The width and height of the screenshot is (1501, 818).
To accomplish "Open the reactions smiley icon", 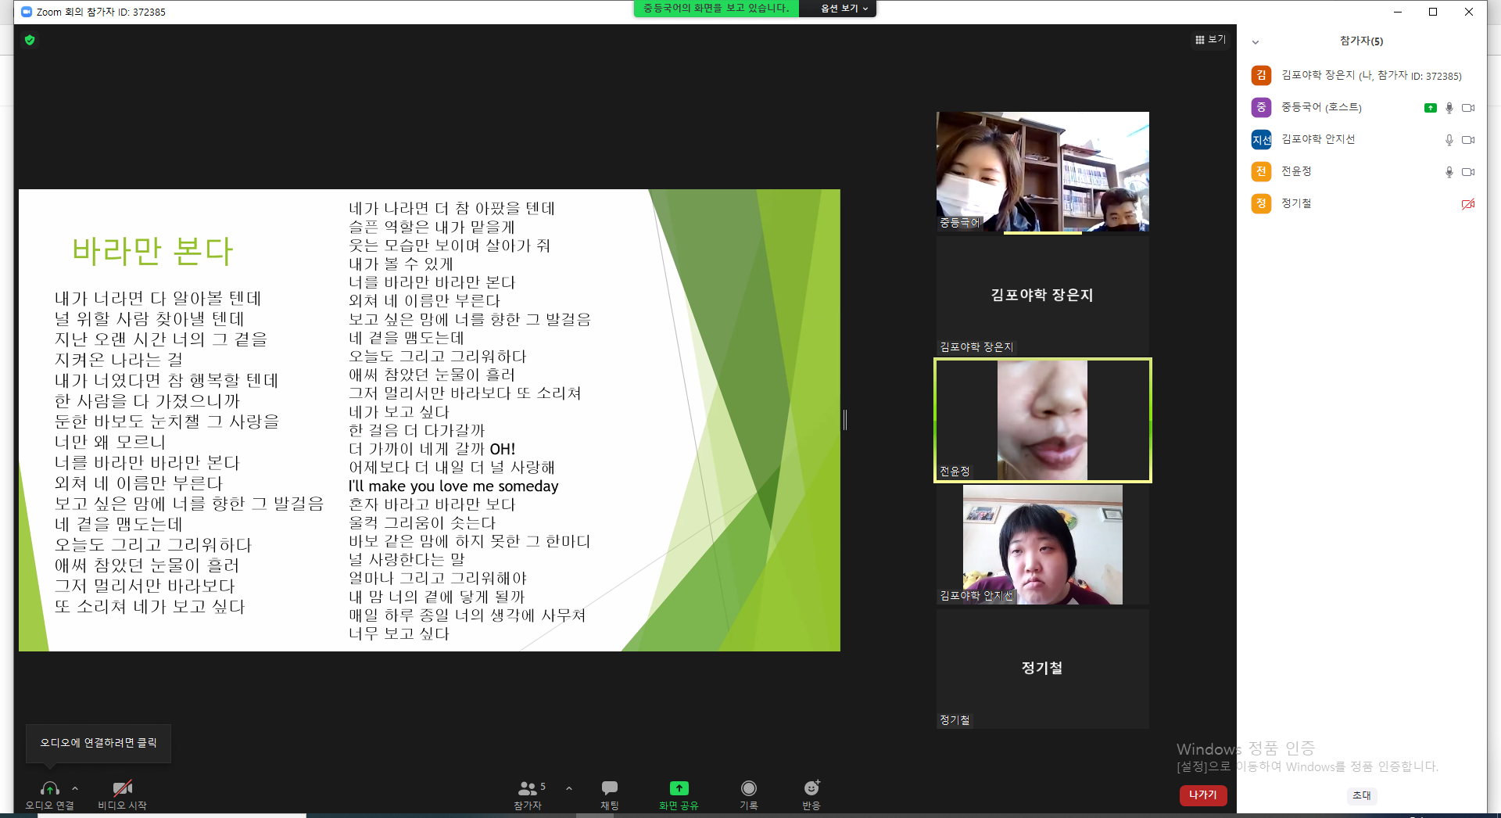I will click(811, 788).
